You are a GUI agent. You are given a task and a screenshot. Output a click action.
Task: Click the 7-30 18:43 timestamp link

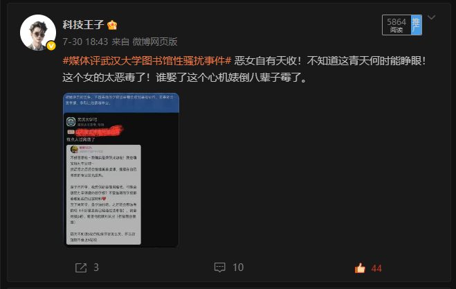click(x=85, y=42)
